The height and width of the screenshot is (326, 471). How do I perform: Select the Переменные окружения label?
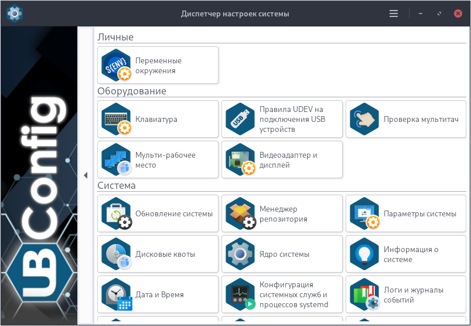(x=158, y=66)
